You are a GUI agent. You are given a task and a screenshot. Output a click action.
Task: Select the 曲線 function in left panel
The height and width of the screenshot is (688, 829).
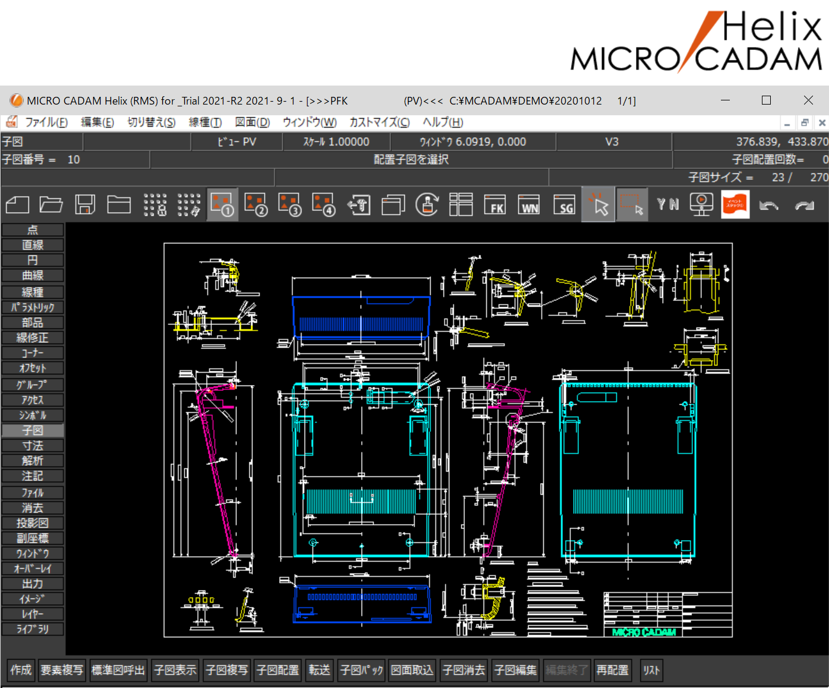[33, 276]
